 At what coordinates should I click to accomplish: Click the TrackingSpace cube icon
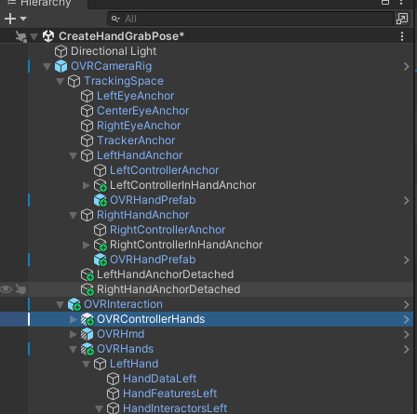coord(74,81)
